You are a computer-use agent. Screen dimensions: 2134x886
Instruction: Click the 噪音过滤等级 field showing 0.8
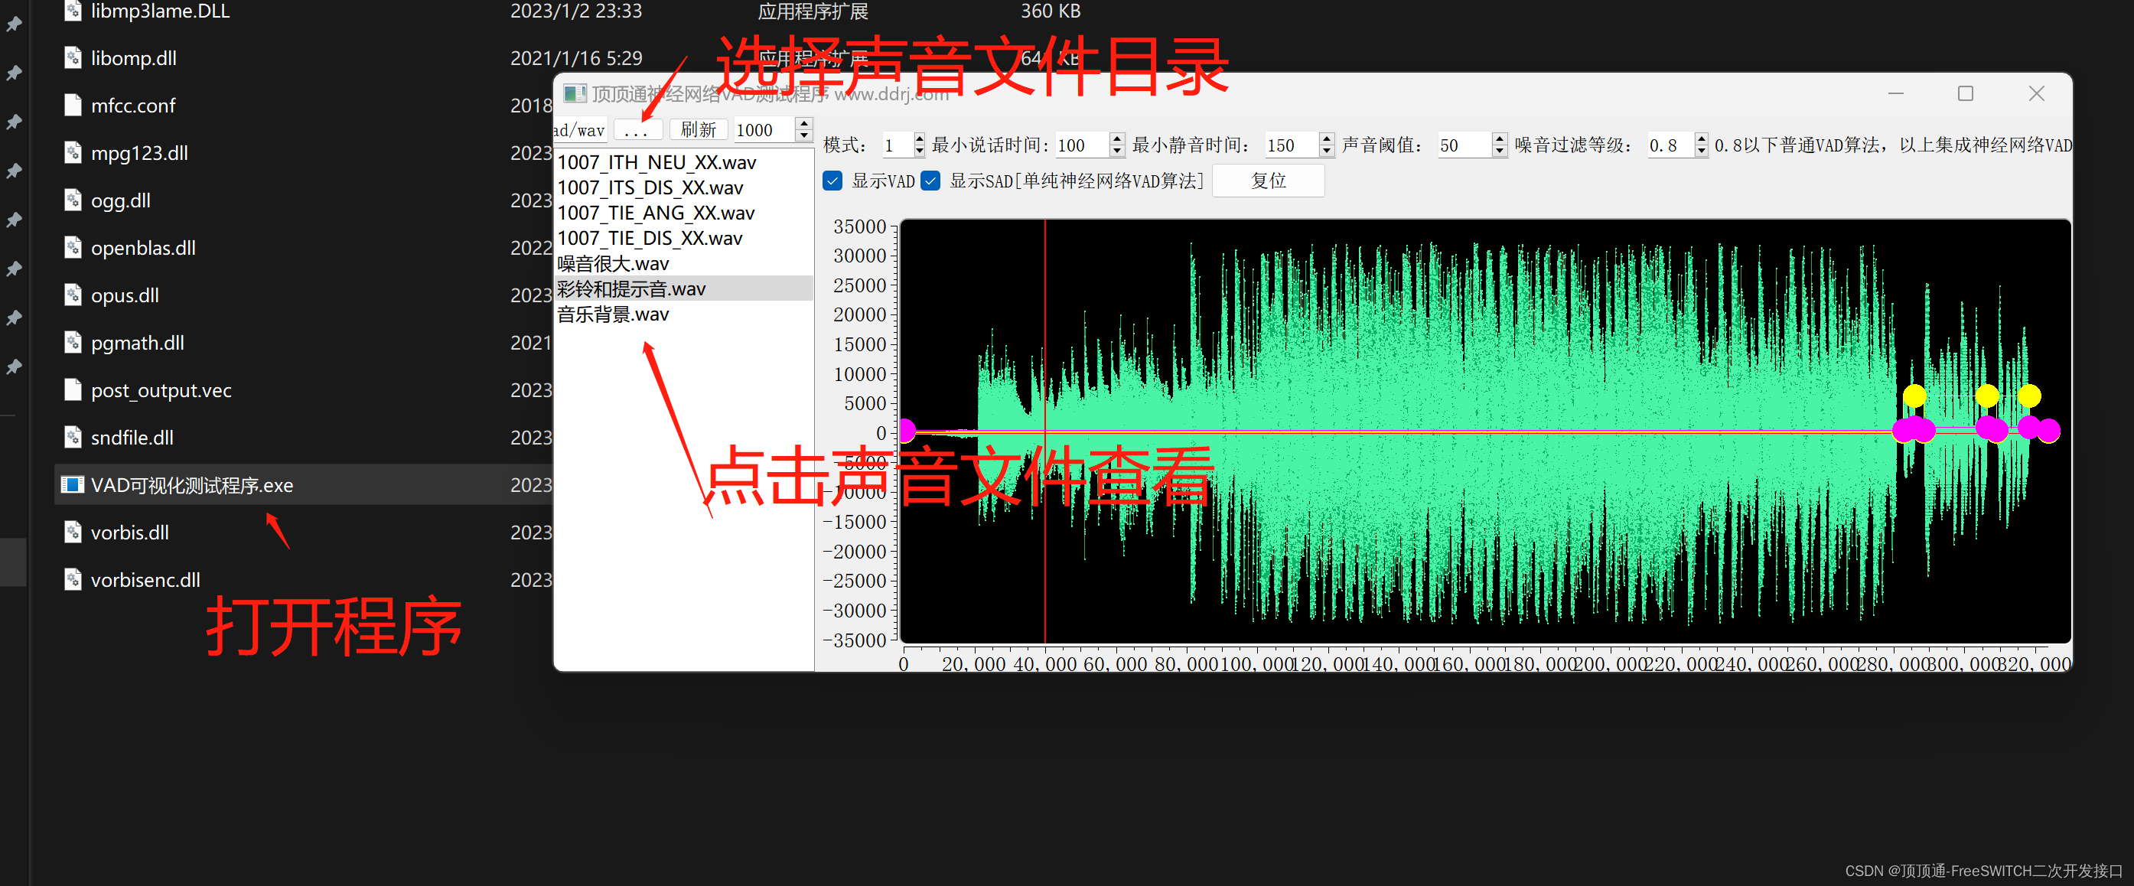[1670, 145]
